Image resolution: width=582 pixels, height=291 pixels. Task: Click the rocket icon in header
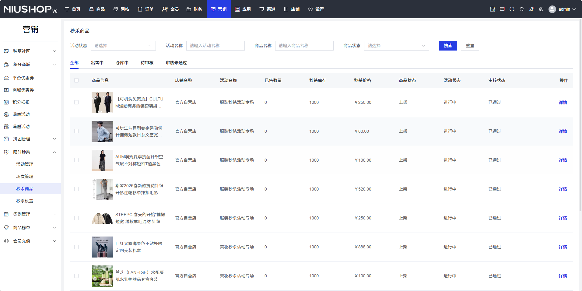[x=531, y=9]
